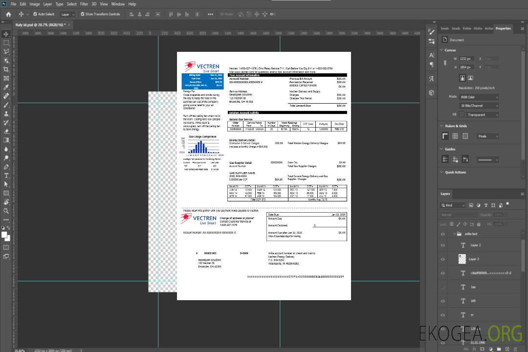
Task: Select the Move tool in the toolbox
Action: pos(6,34)
